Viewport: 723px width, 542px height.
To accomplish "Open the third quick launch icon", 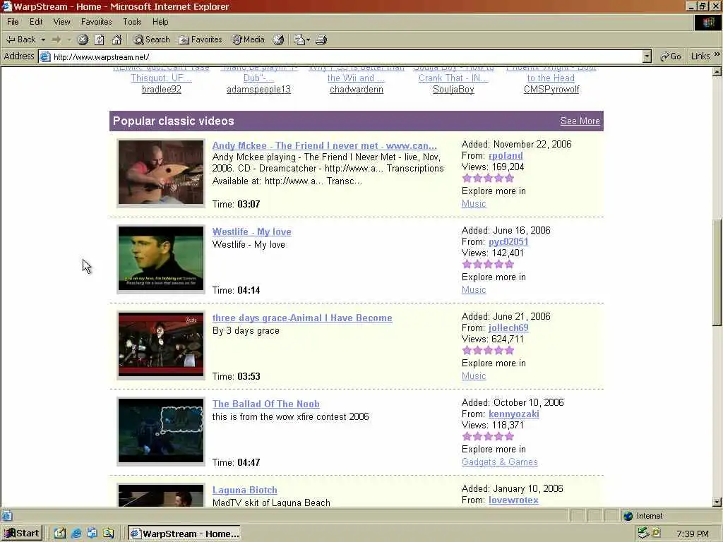I will click(92, 534).
